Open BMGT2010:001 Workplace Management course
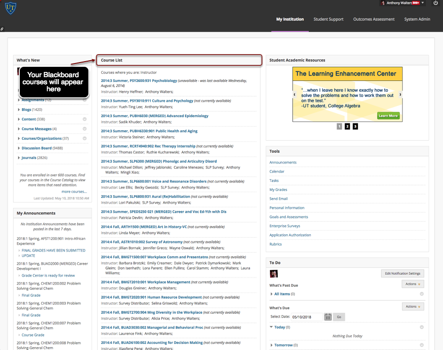443x350 pixels. click(145, 282)
